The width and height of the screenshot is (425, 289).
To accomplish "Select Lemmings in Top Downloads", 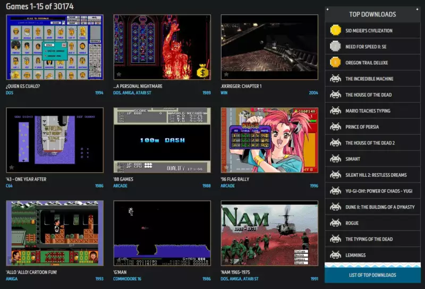I will click(x=372, y=255).
